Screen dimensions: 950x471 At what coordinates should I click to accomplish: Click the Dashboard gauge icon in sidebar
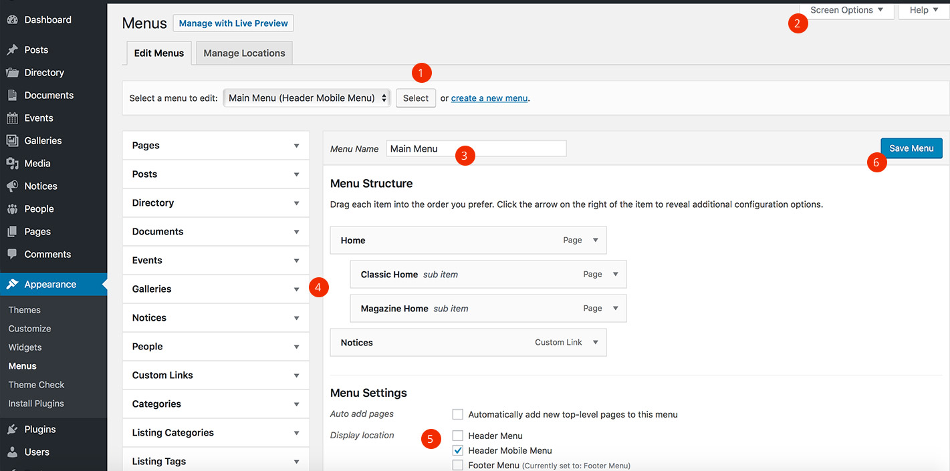click(12, 20)
